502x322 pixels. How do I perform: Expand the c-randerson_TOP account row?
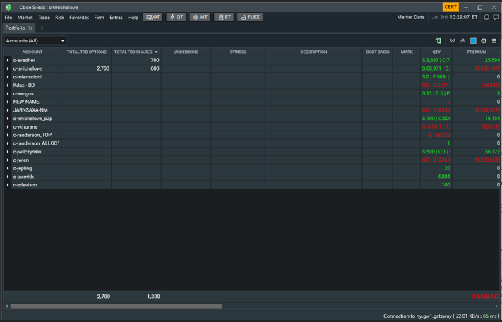8,135
